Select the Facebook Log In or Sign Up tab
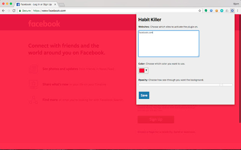This screenshot has height=150, width=241. pyautogui.click(x=36, y=4)
